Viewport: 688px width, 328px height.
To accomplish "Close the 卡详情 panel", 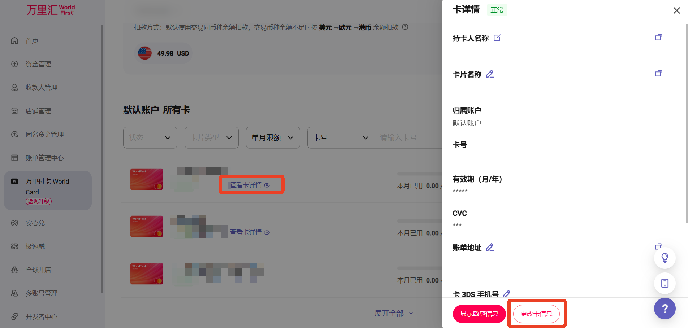I will [x=677, y=10].
